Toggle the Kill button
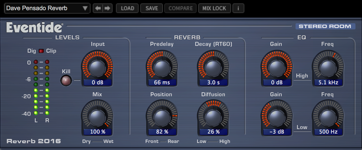 tap(66, 81)
